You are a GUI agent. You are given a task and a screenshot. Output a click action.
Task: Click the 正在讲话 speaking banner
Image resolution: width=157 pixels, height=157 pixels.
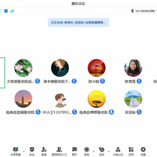(x=78, y=23)
